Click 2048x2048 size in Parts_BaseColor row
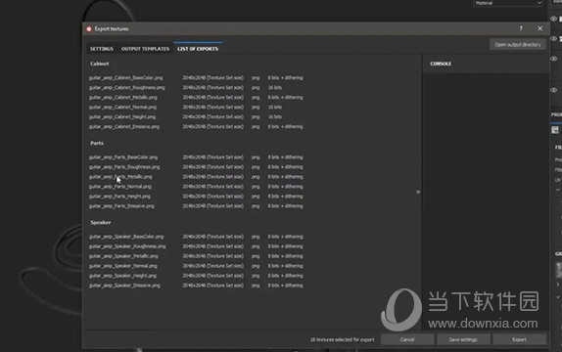562x352 pixels. 212,157
